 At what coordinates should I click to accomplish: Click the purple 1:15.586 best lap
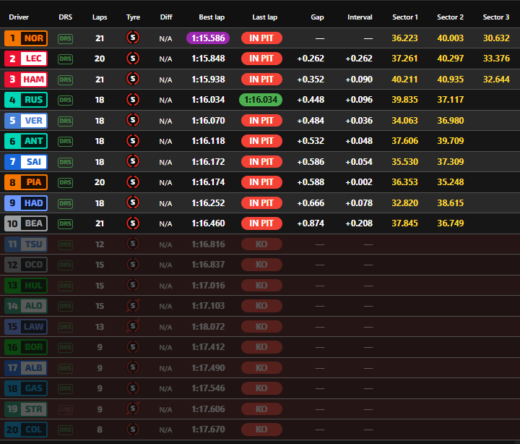coord(207,38)
